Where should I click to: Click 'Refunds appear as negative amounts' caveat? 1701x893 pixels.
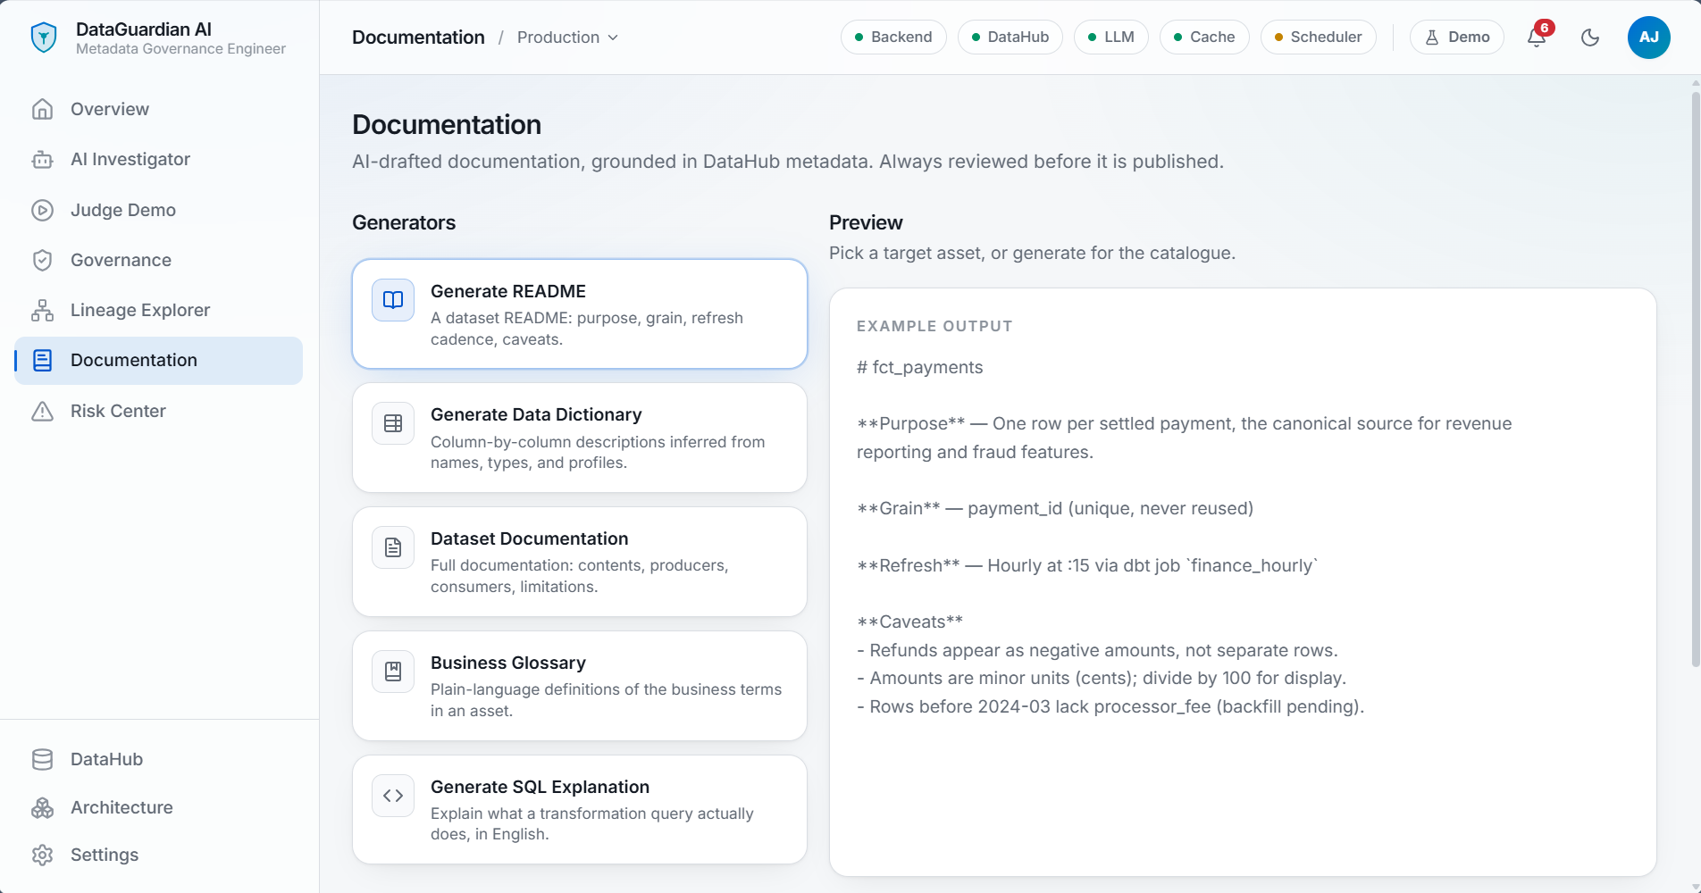[x=1097, y=650]
